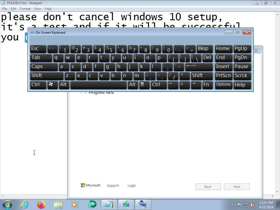Click the On-Screen Keyboard title bar

(127, 33)
